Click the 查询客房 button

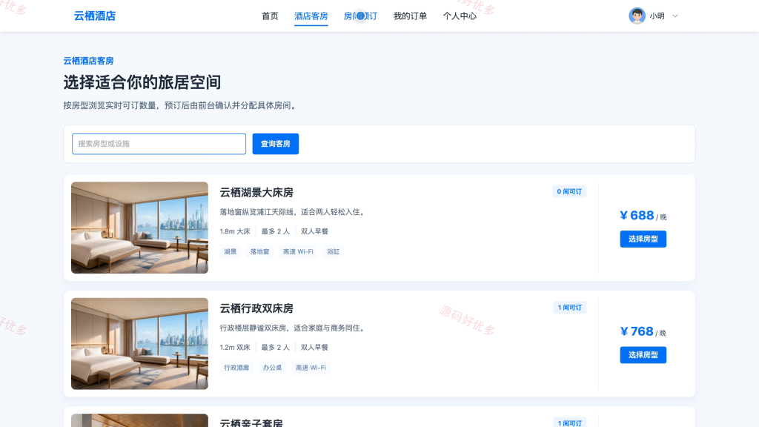coord(276,144)
